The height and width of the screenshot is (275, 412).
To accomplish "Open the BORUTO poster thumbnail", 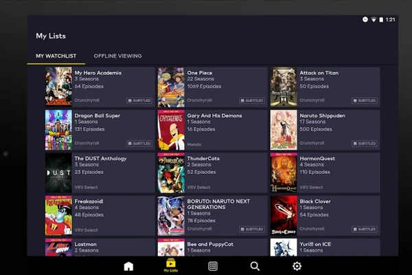I will (171, 215).
